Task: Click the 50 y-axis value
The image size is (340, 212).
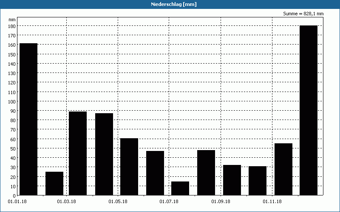Action: (13, 149)
